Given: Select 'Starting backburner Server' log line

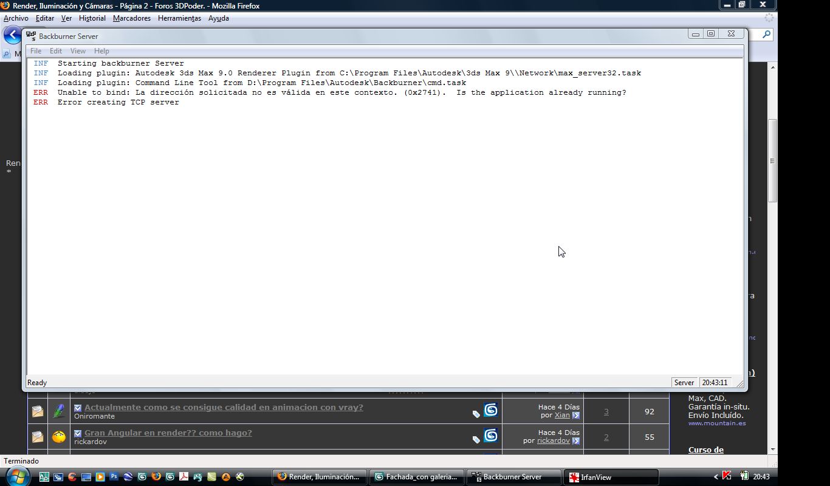Looking at the screenshot, I should (121, 63).
